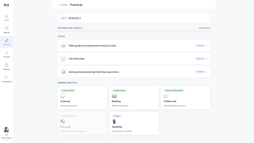Click the open book icon on Reading
This screenshot has height=143, width=254.
click(114, 96)
